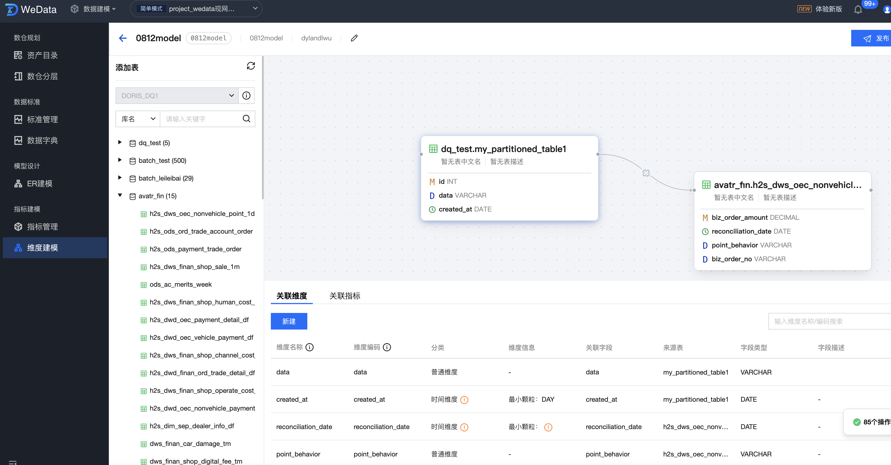Viewport: 891px width, 465px height.
Task: Expand the dq_test (5) database node
Action: pos(120,142)
